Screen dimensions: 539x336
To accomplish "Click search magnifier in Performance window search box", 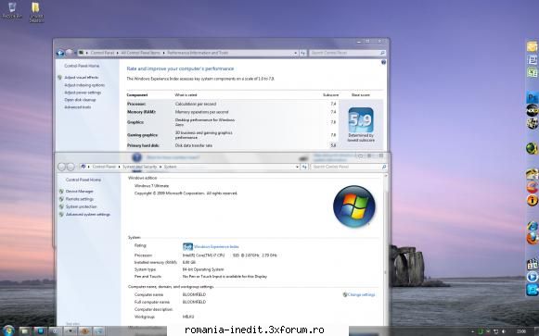I will [x=382, y=53].
